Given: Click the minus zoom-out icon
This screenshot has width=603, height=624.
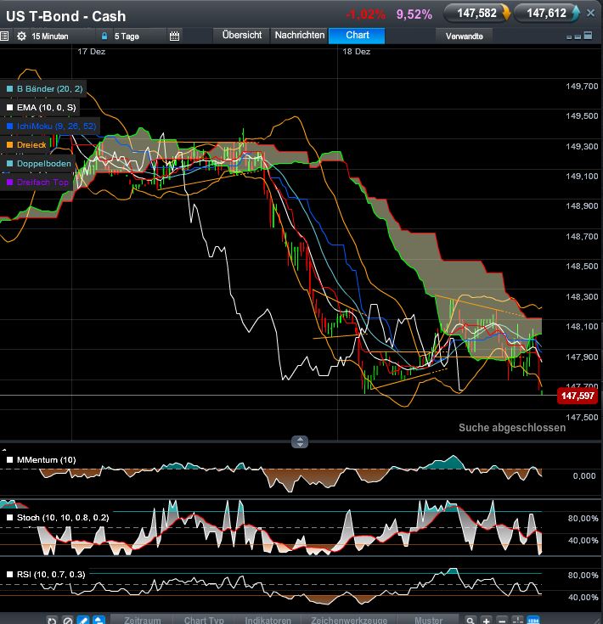Looking at the screenshot, I should [502, 621].
